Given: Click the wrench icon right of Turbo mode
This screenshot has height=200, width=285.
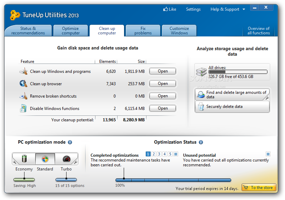Looking at the screenshot, I should (x=75, y=162).
